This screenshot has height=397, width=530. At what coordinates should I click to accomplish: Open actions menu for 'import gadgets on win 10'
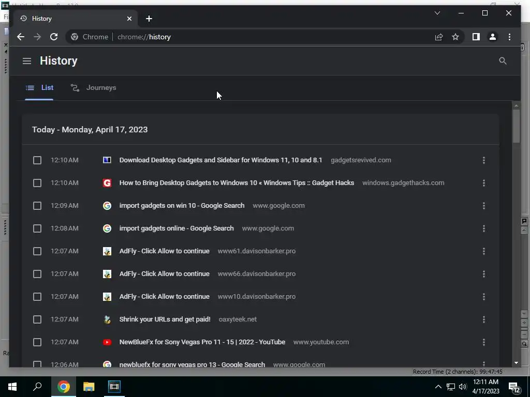tap(484, 206)
